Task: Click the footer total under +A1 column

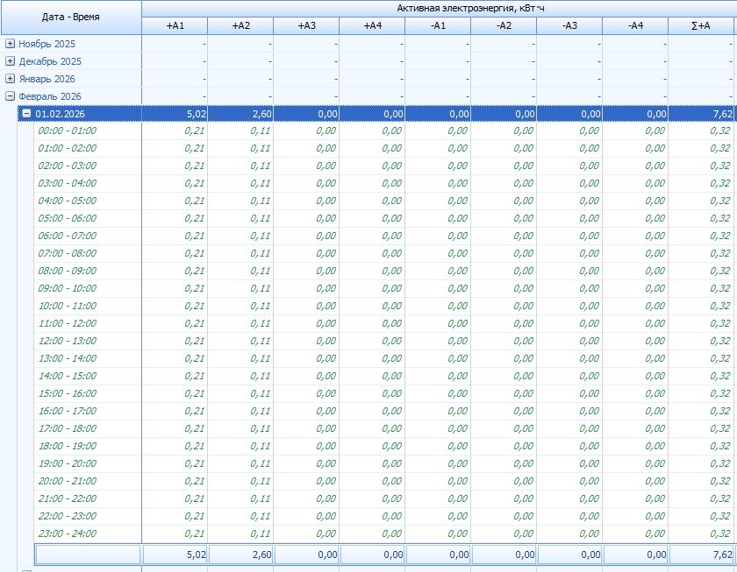Action: tap(175, 554)
